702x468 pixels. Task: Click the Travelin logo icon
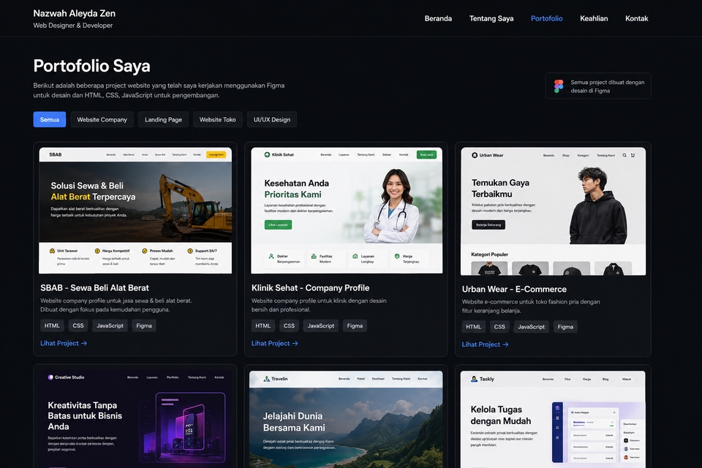[x=267, y=379]
